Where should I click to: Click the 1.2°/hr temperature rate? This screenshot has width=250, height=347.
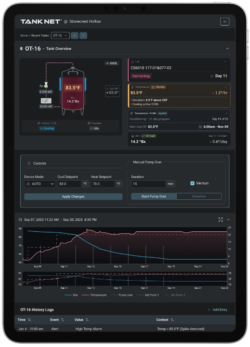point(220,93)
